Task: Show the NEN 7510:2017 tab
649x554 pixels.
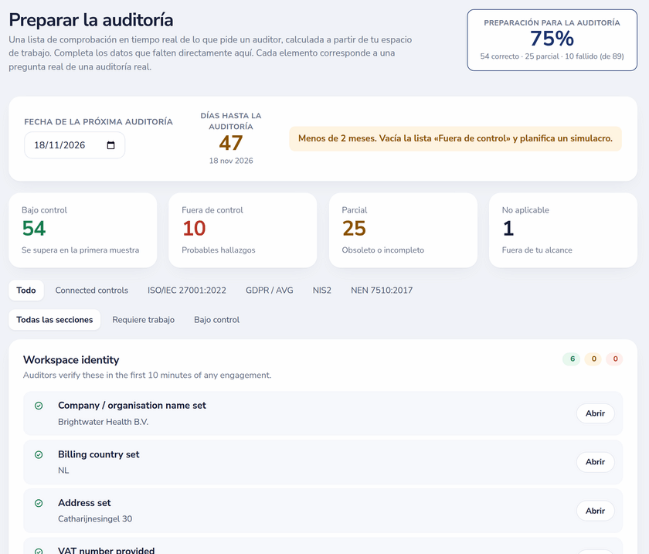Action: (382, 291)
